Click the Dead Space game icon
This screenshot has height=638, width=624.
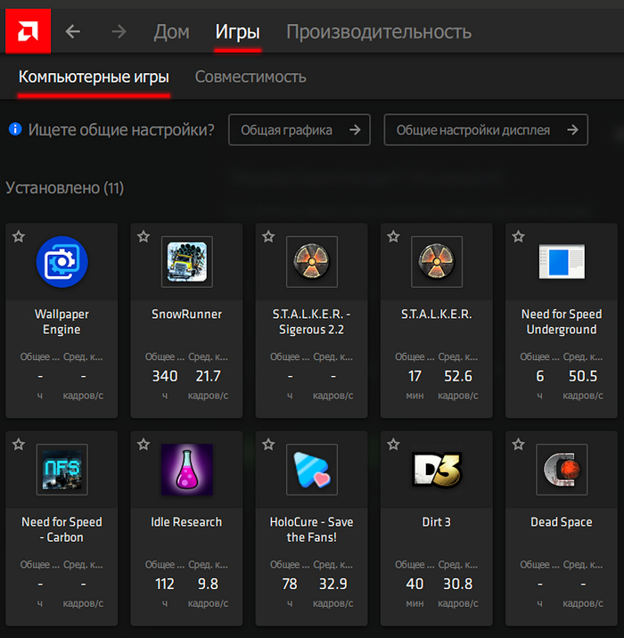[x=562, y=469]
